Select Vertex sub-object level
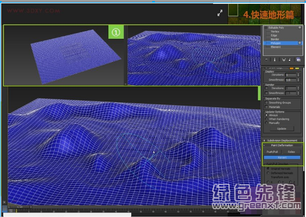306x217 pixels. tap(275, 32)
